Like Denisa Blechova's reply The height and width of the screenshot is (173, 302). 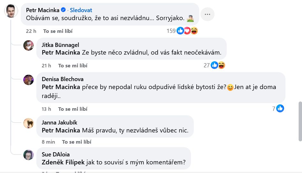(72, 109)
